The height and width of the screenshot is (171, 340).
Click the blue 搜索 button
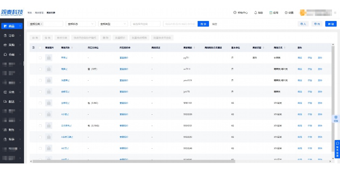point(203,24)
